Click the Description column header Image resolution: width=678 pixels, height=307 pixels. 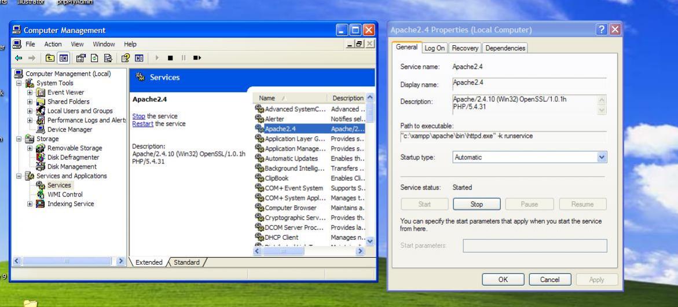tap(346, 98)
